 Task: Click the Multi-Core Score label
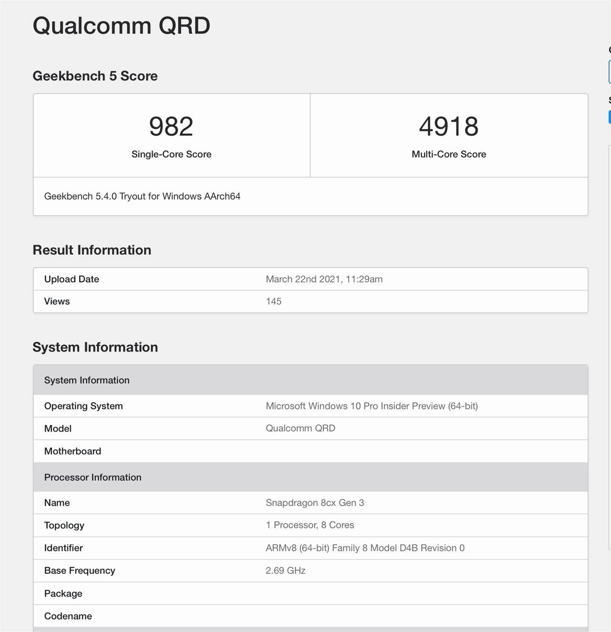pos(448,154)
